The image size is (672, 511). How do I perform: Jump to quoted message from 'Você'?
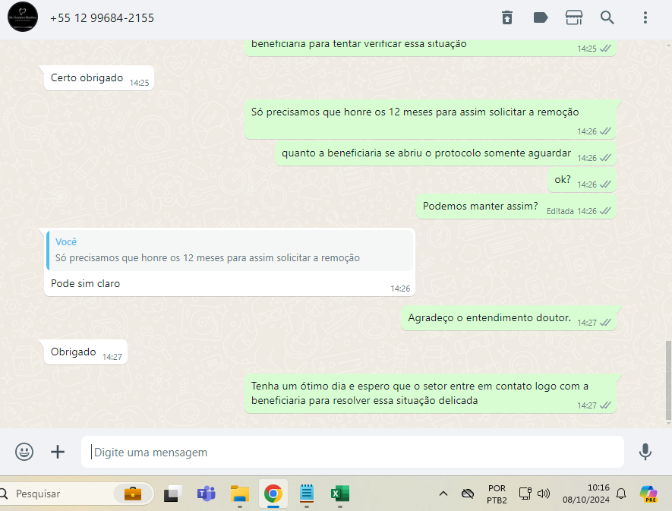point(229,251)
